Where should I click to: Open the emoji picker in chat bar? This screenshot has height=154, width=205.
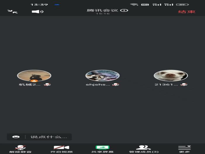pyautogui.click(x=15, y=137)
